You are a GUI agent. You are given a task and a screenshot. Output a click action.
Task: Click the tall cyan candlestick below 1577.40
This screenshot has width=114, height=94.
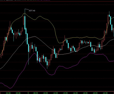(x=25, y=23)
